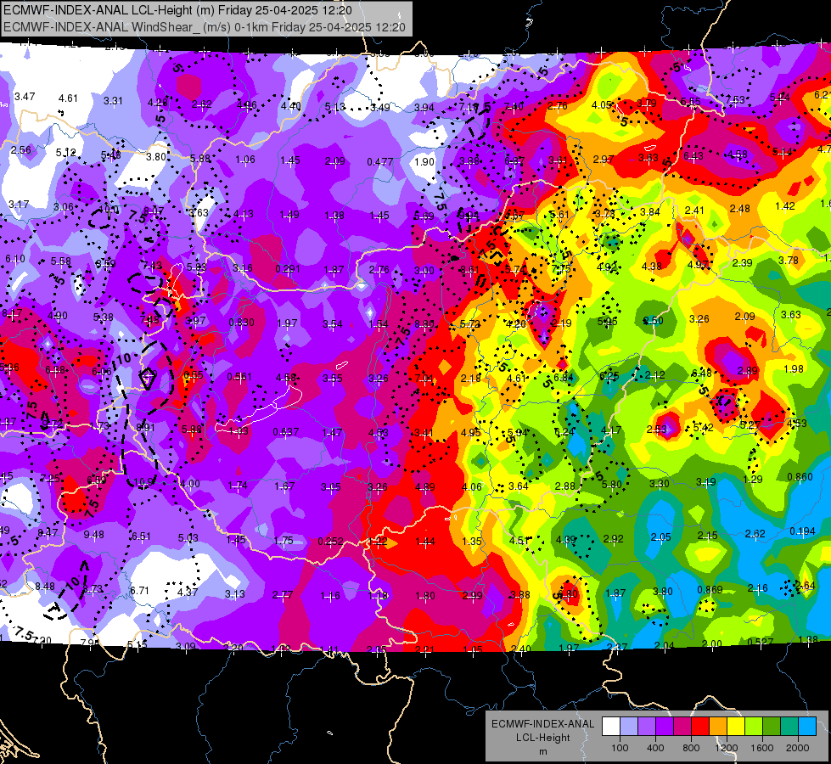Select the sky blue legend swatch

tap(806, 727)
